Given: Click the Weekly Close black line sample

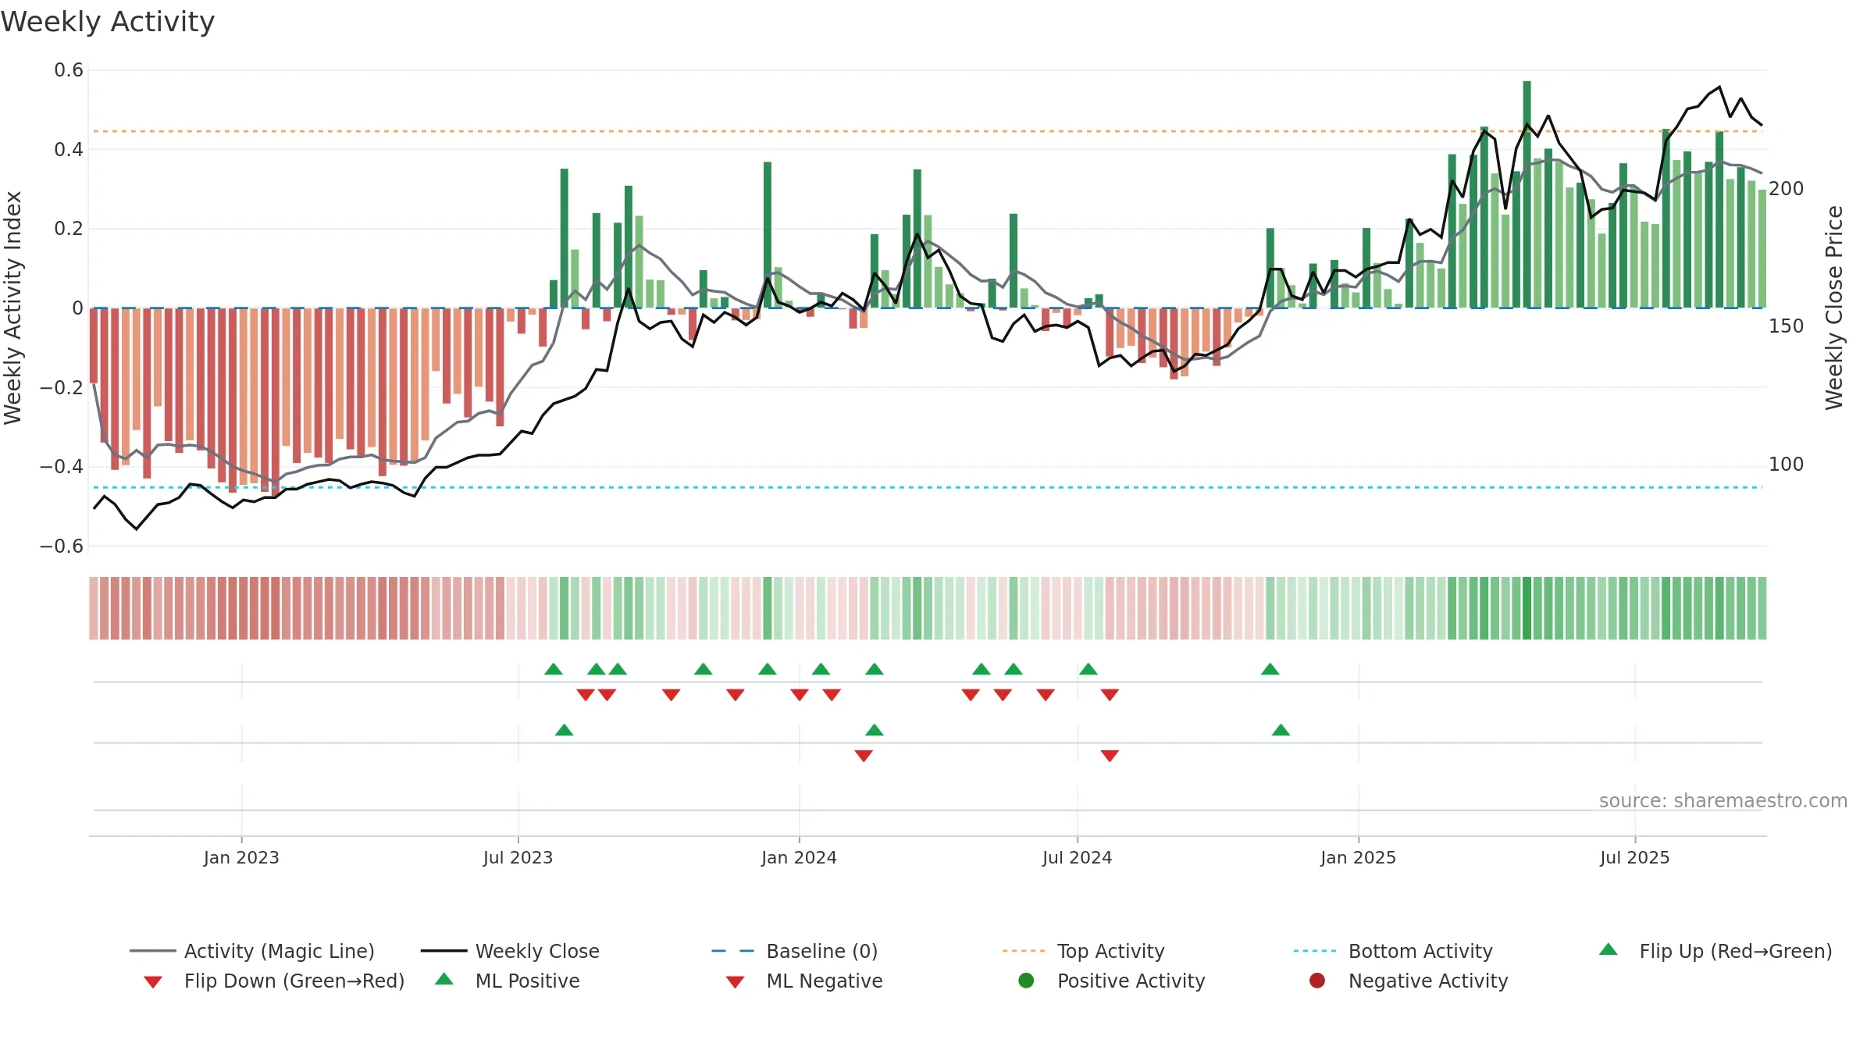Looking at the screenshot, I should point(444,951).
